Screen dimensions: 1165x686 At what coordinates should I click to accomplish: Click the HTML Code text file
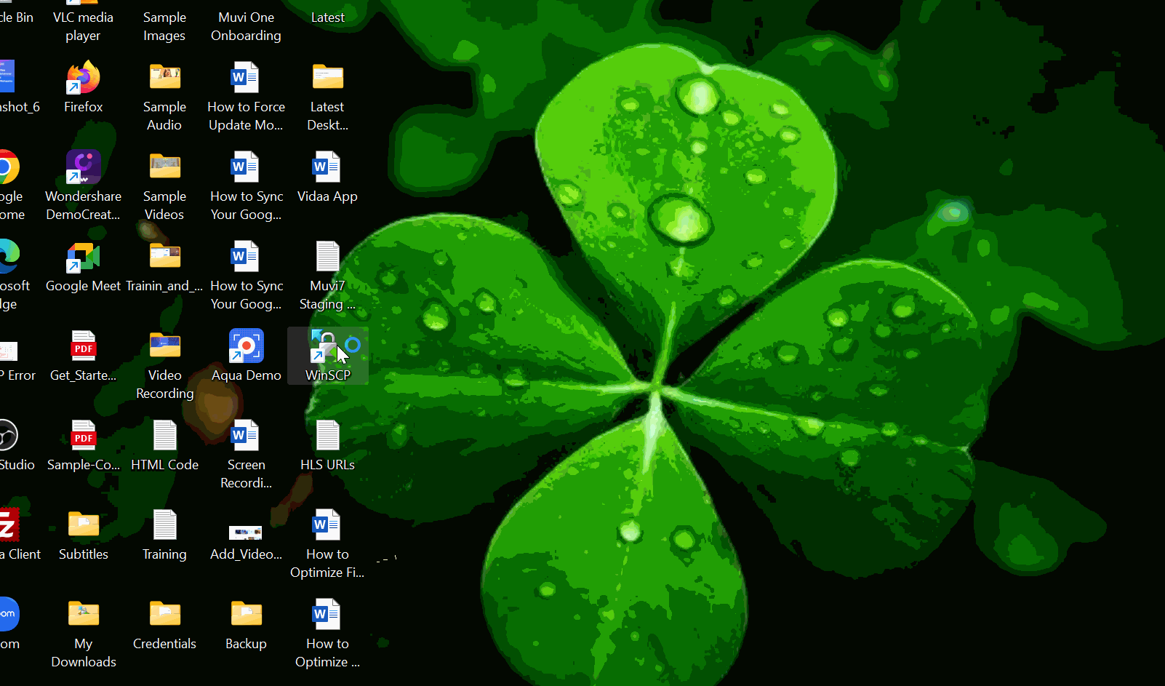(x=164, y=436)
